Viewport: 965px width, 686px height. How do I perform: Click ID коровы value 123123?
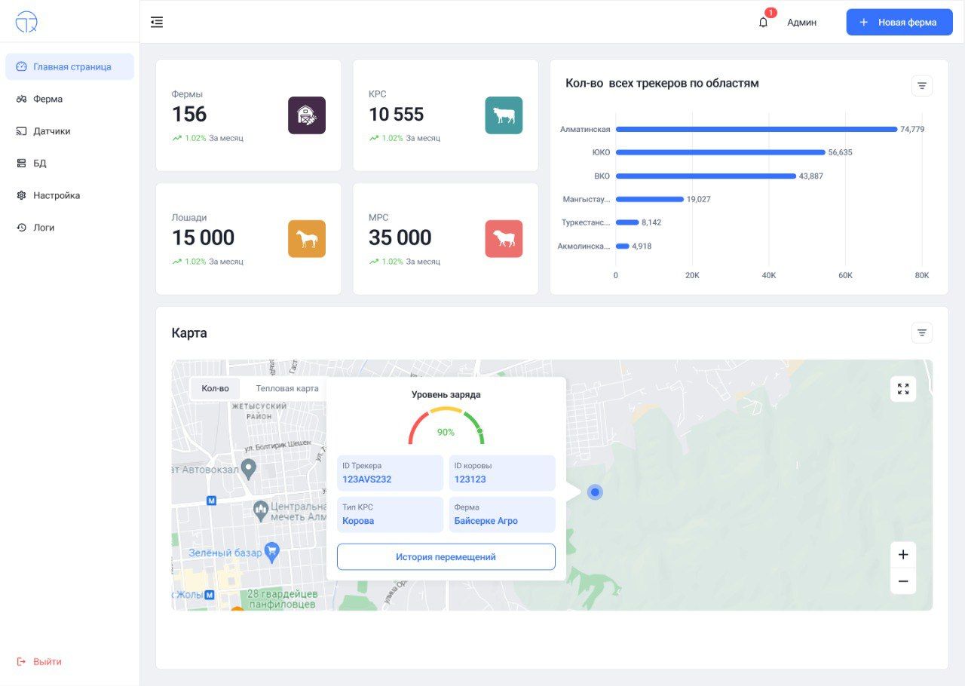pyautogui.click(x=470, y=479)
